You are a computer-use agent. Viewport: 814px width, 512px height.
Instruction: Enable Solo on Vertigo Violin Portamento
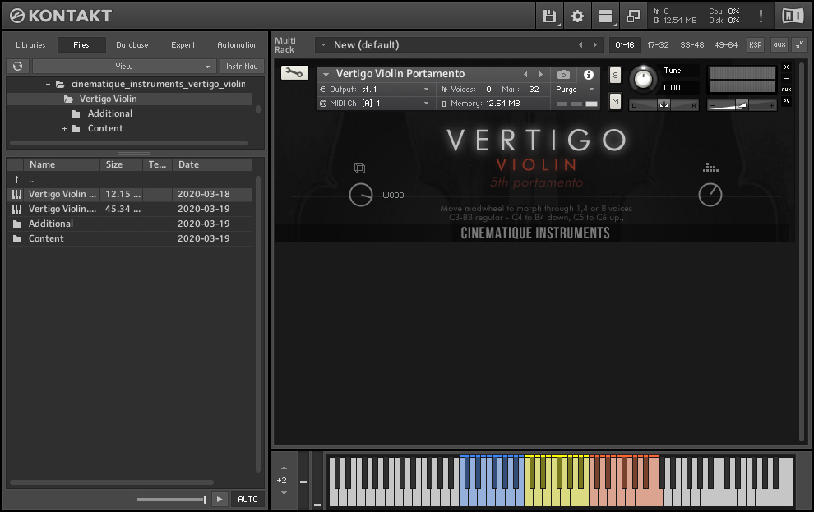615,74
